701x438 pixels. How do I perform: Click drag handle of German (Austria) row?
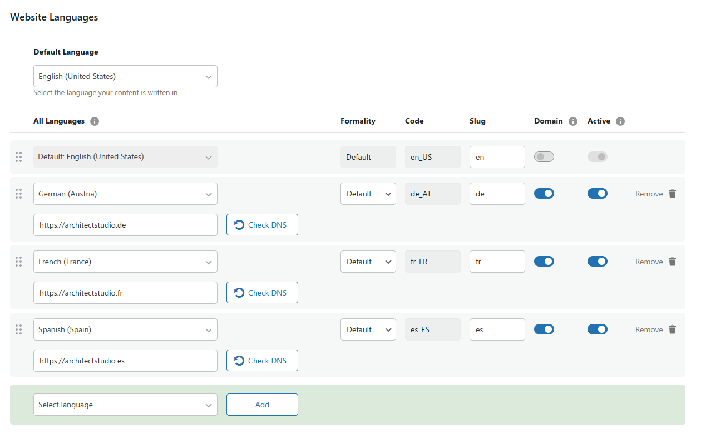(x=18, y=194)
